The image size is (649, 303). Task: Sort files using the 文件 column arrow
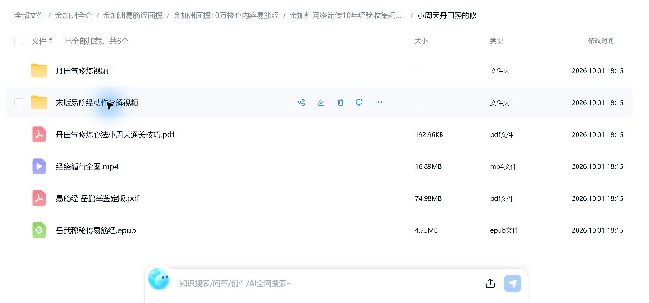[x=51, y=41]
